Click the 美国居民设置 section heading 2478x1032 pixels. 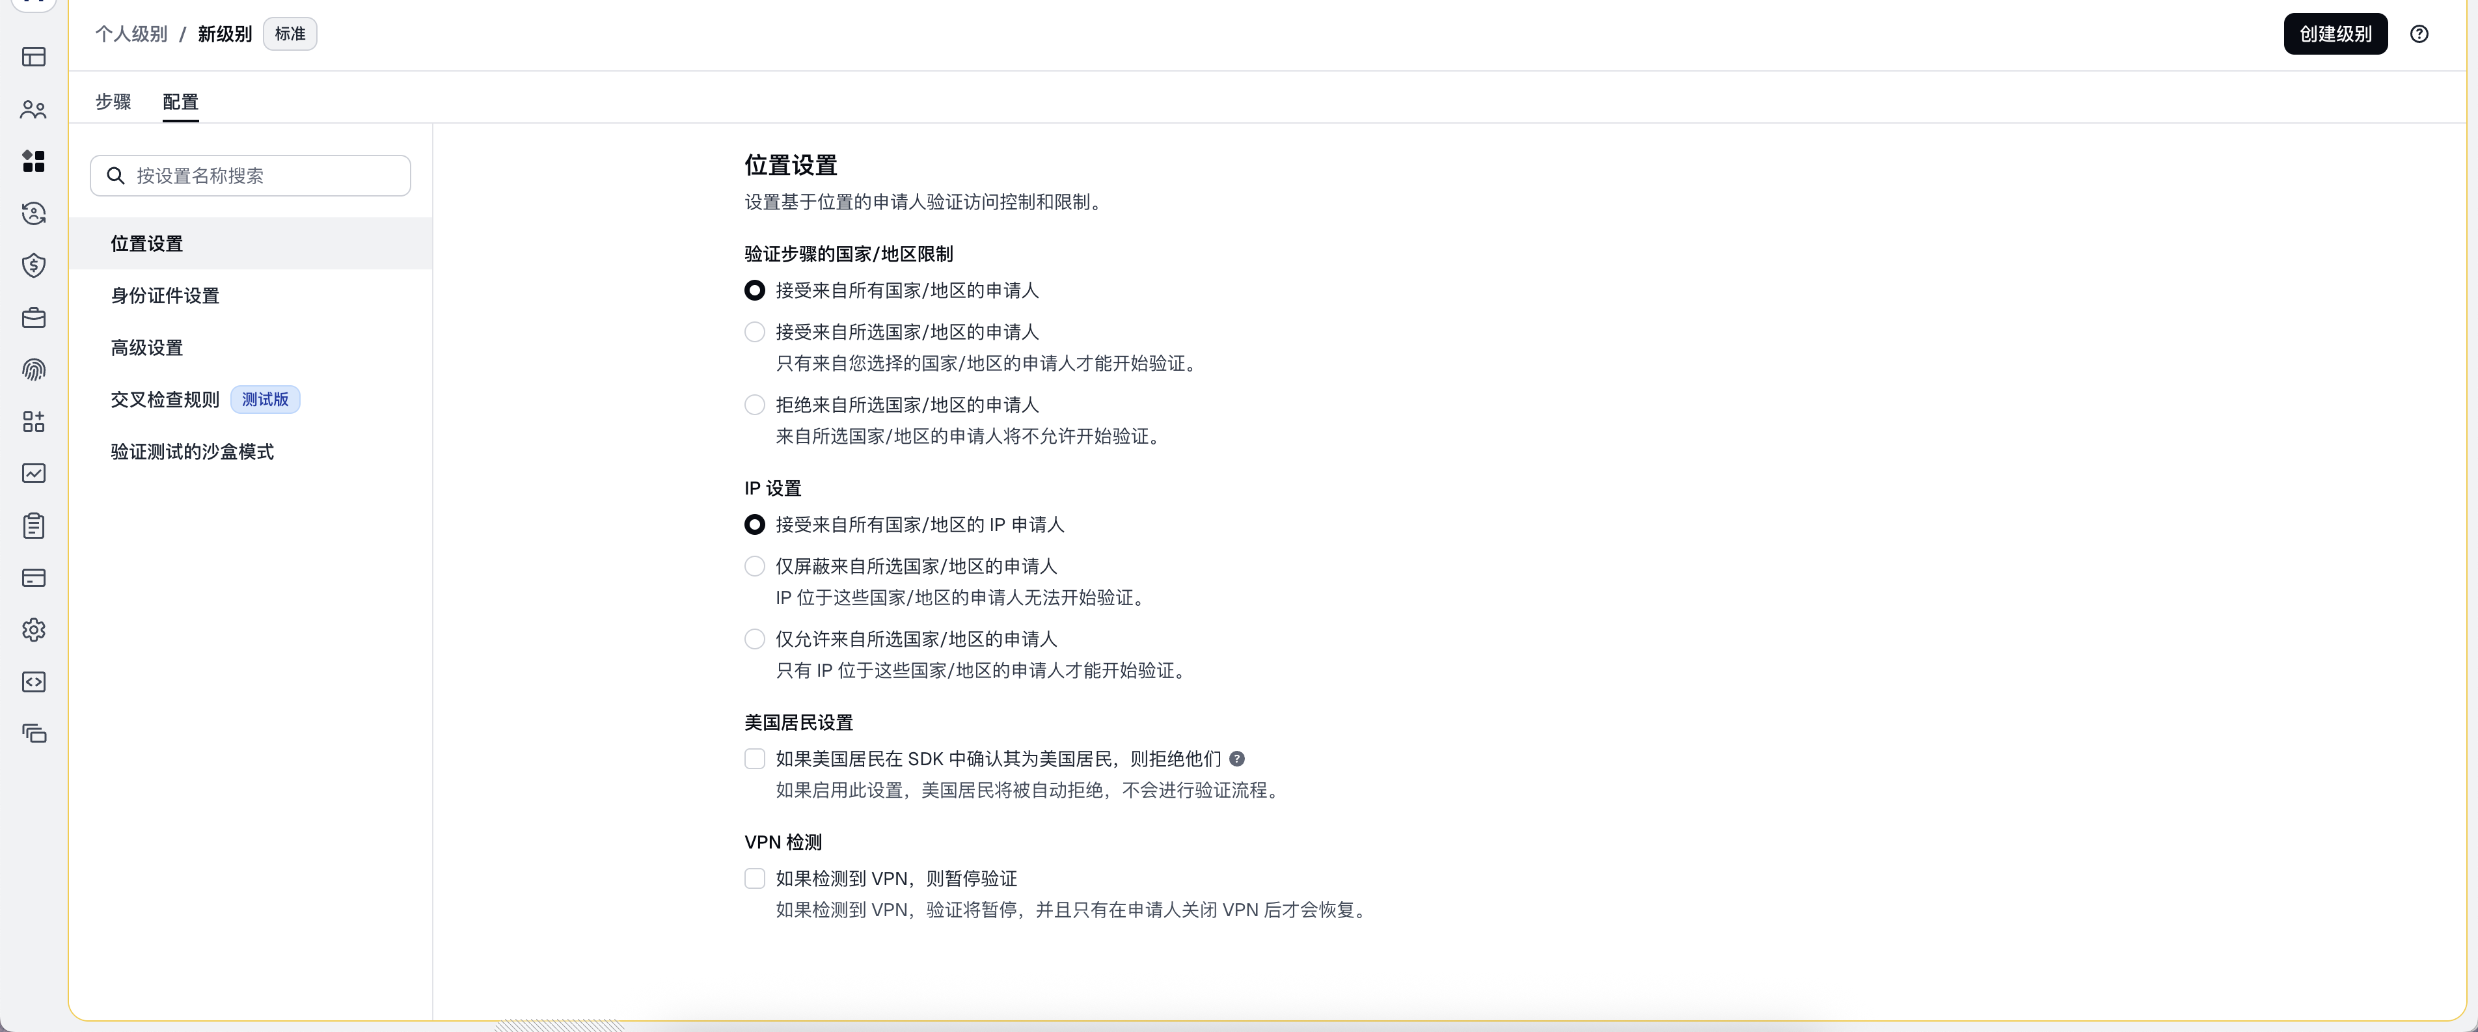798,722
